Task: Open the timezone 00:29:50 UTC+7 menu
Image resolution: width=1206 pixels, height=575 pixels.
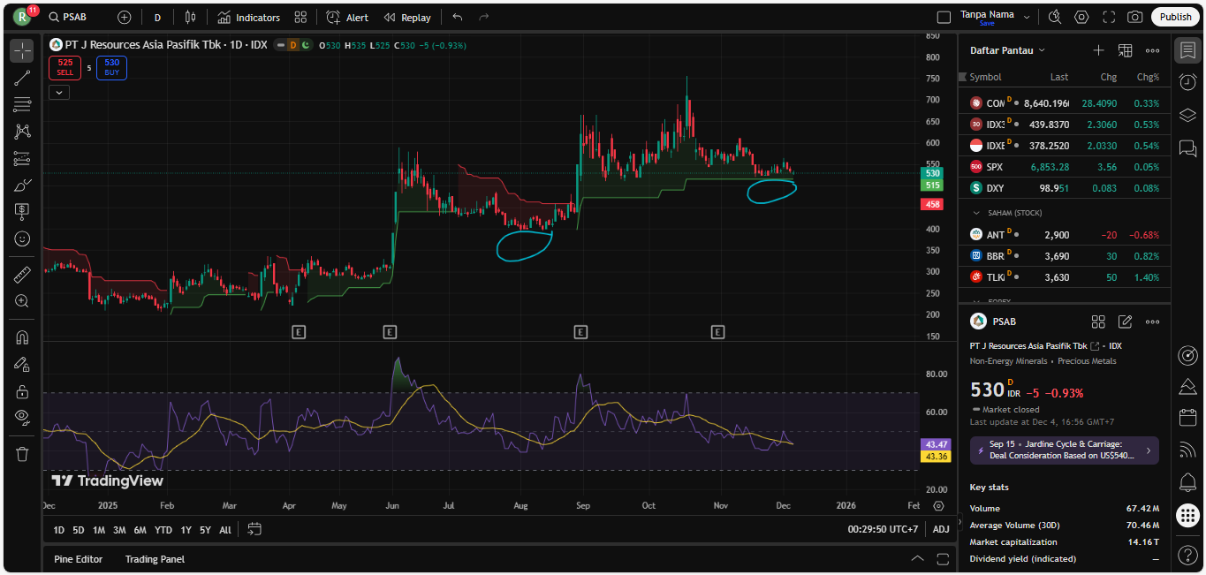Action: click(883, 530)
